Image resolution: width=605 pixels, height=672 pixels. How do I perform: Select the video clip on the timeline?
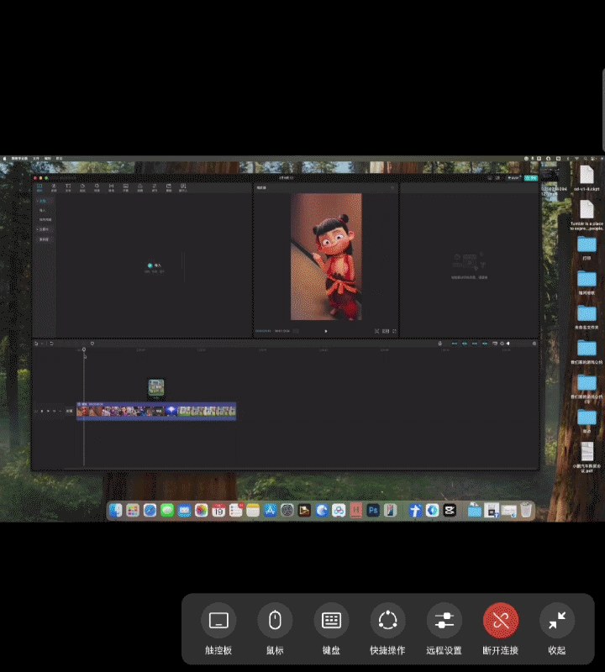(156, 411)
